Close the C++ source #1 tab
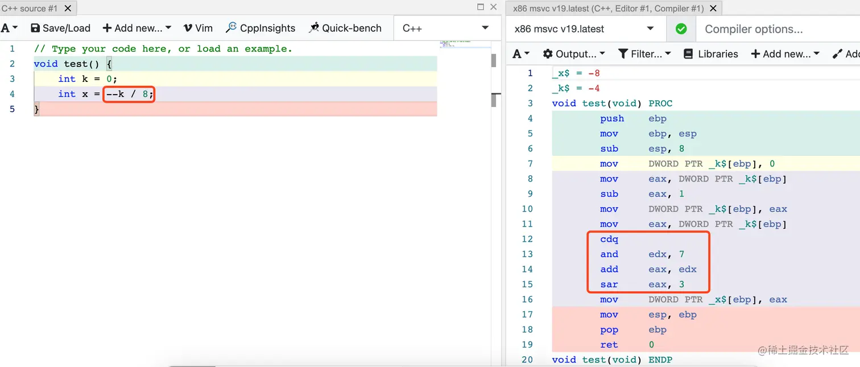Viewport: 860px width, 367px height. (x=68, y=9)
